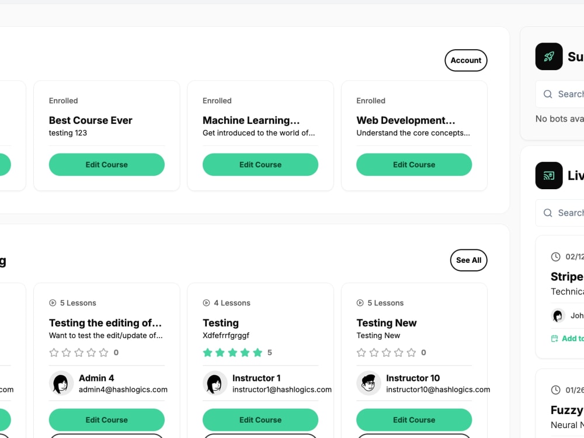Screen dimensions: 584x438
Task: Open the Account menu
Action: click(466, 60)
